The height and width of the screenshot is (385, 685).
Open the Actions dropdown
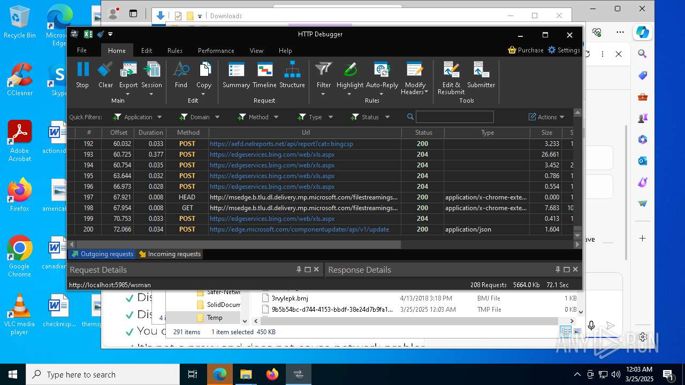pos(547,117)
